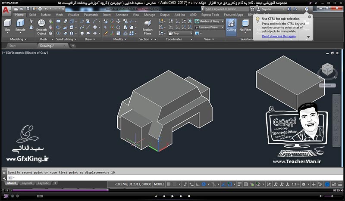Screen dimensions: 345x201
Task: Undo using the quick access arrow
Action: (46, 9)
